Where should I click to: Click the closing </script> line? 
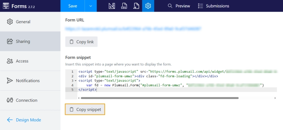pyautogui.click(x=87, y=90)
